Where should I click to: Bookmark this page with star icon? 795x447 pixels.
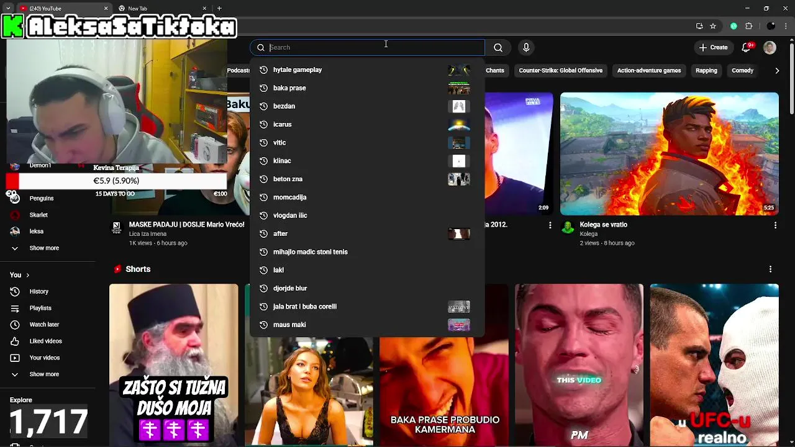pos(713,26)
